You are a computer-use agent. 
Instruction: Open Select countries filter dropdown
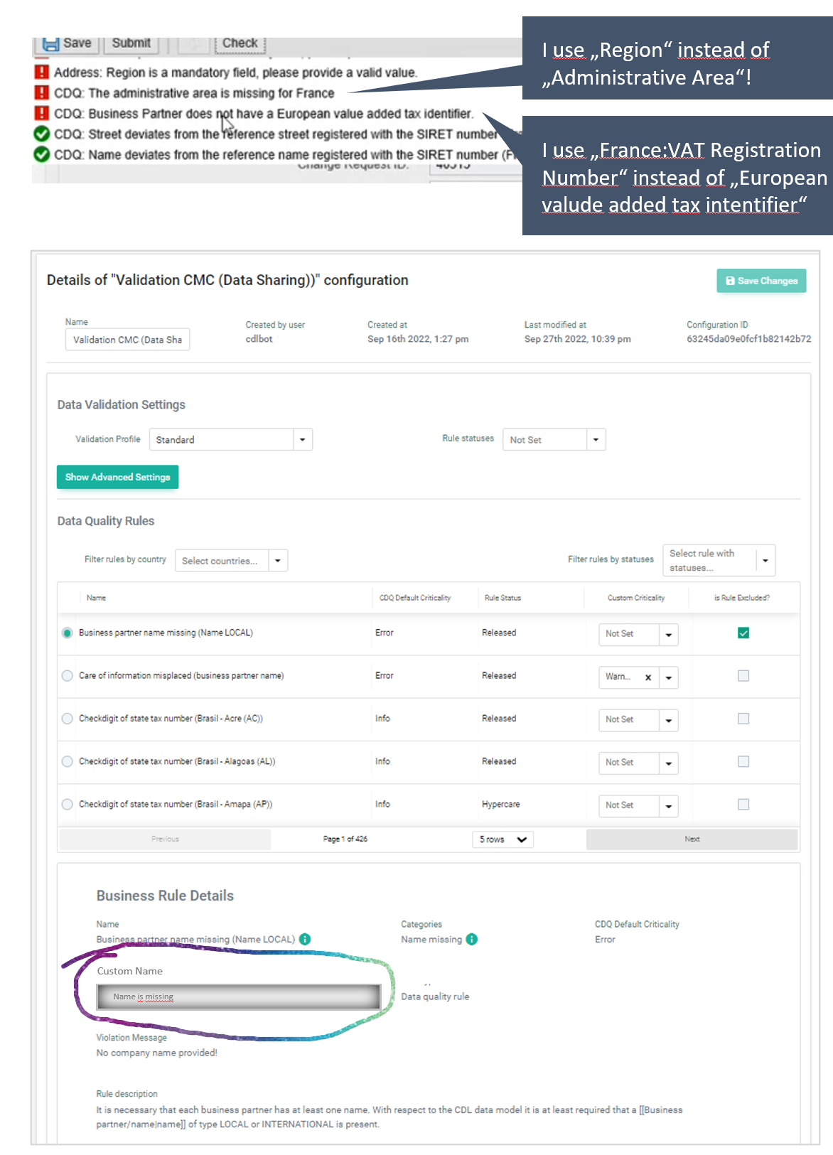click(277, 561)
